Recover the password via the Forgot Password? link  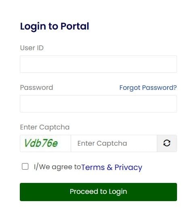[x=148, y=88]
